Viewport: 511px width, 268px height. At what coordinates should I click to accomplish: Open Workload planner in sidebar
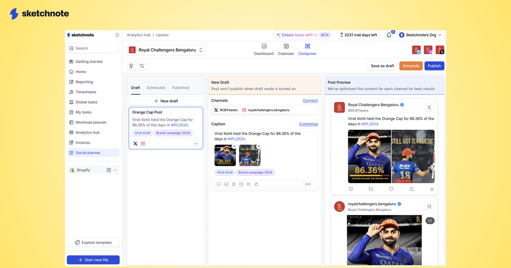93,122
